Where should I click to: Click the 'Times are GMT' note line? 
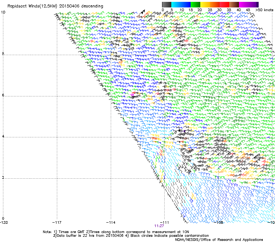click(116, 232)
